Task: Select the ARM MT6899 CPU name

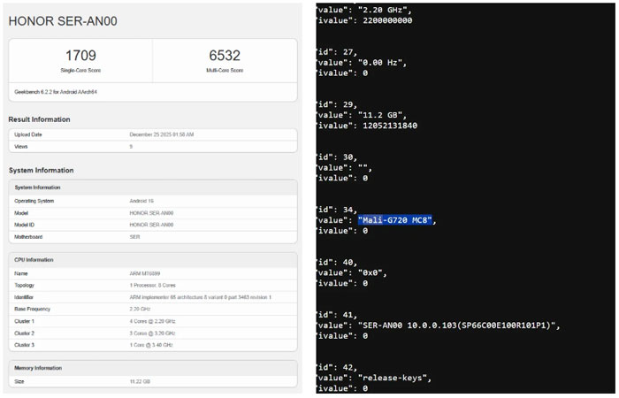Action: click(147, 274)
